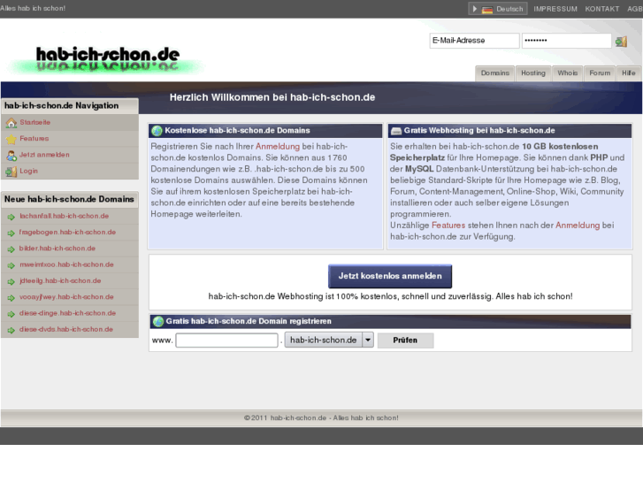Open IMPRESSUM in top bar

click(x=555, y=9)
